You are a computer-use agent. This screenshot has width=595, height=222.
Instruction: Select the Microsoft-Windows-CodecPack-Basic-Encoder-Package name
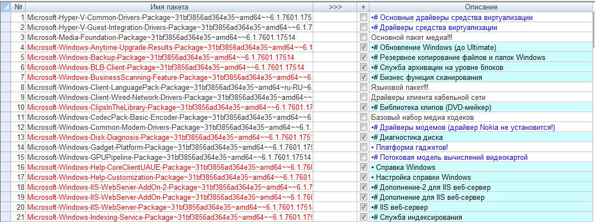169,118
